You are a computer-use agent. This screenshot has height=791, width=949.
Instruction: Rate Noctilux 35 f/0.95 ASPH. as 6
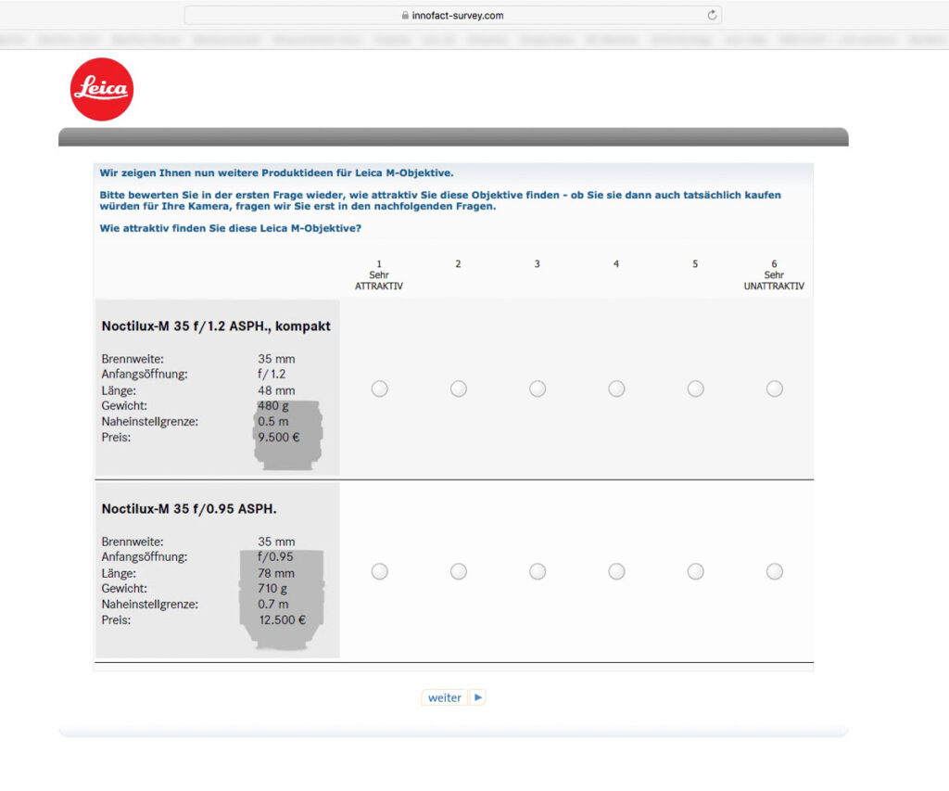774,571
